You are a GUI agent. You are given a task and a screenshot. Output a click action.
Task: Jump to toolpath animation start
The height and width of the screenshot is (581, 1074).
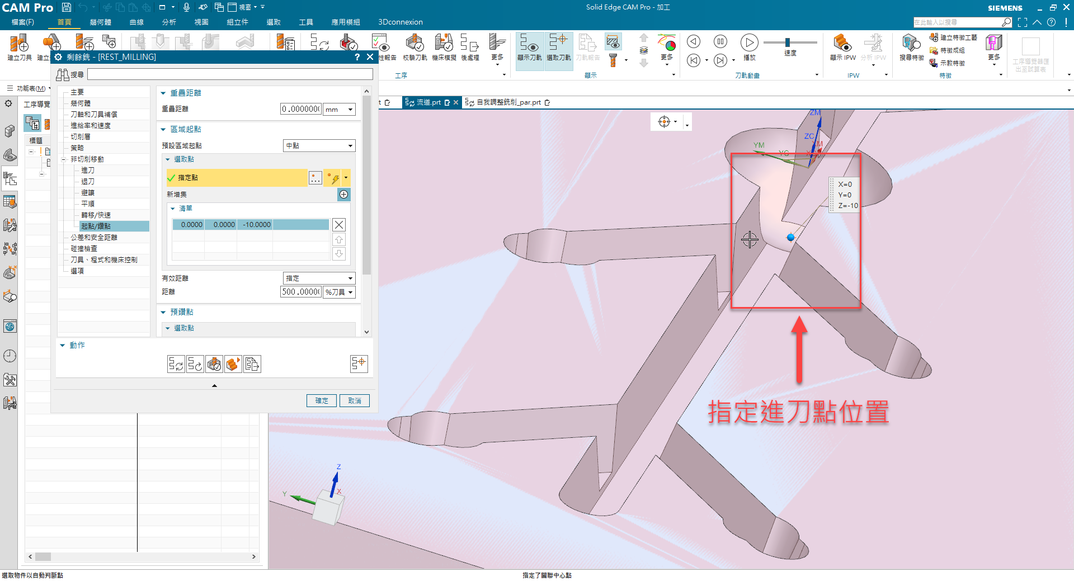point(694,60)
